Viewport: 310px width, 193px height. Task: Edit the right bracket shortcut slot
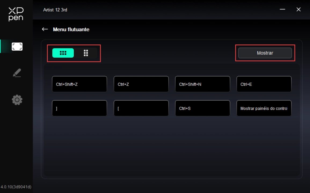(x=79, y=108)
